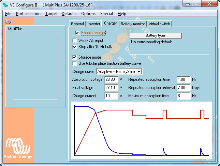Click the Repeated absorption time field
Viewport: 220px width, 166px height.
(184, 79)
